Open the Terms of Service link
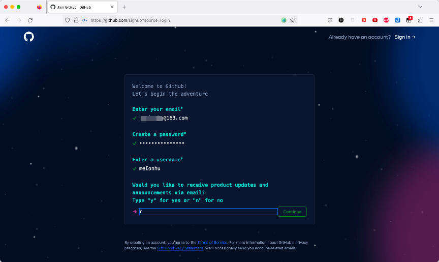439x262 pixels. [x=212, y=242]
